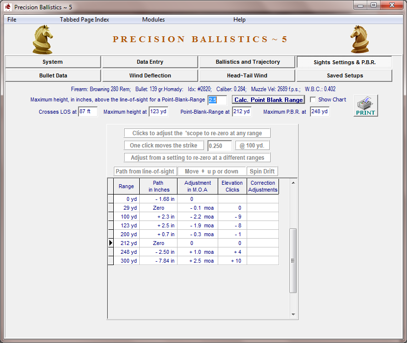Click the Crosses LOS at 87 ft field
The width and height of the screenshot is (407, 343).
(88, 112)
